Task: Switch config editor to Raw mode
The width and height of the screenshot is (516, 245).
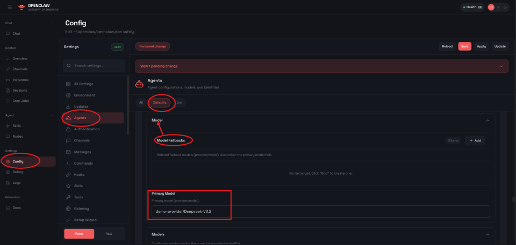Action: (x=110, y=233)
